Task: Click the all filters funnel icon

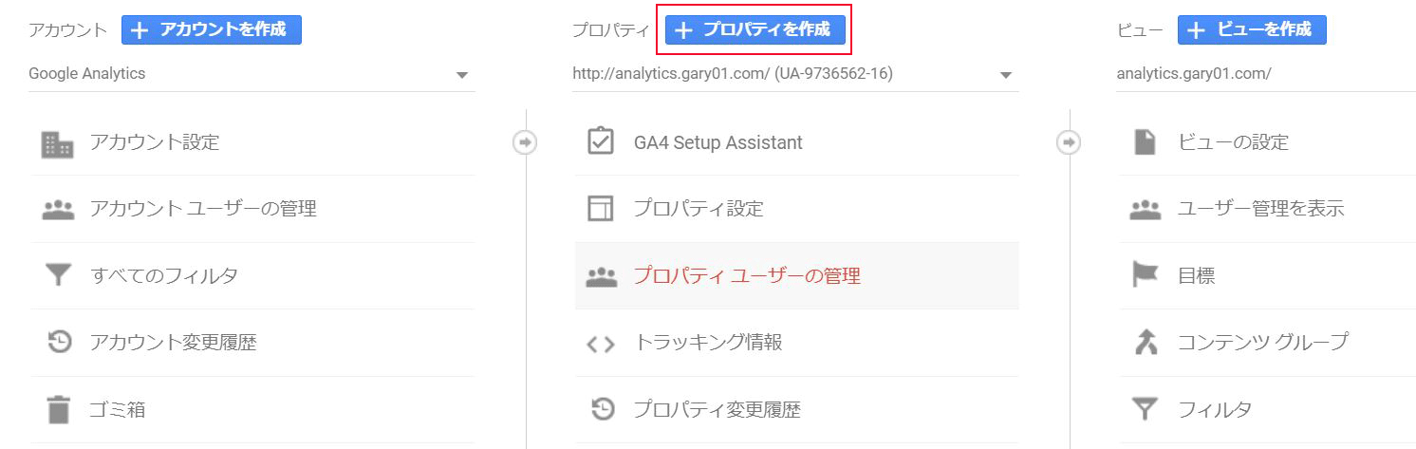Action: point(58,276)
